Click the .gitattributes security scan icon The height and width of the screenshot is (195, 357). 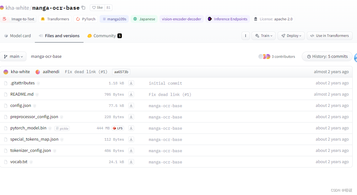click(x=38, y=83)
